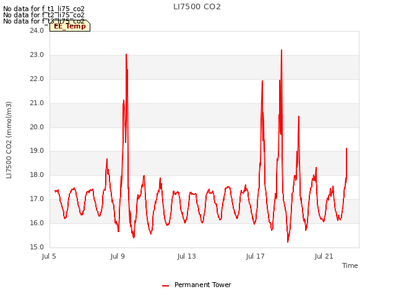This screenshot has height=297, width=396.
Task: Click the Time x-axis label
Action: (350, 265)
